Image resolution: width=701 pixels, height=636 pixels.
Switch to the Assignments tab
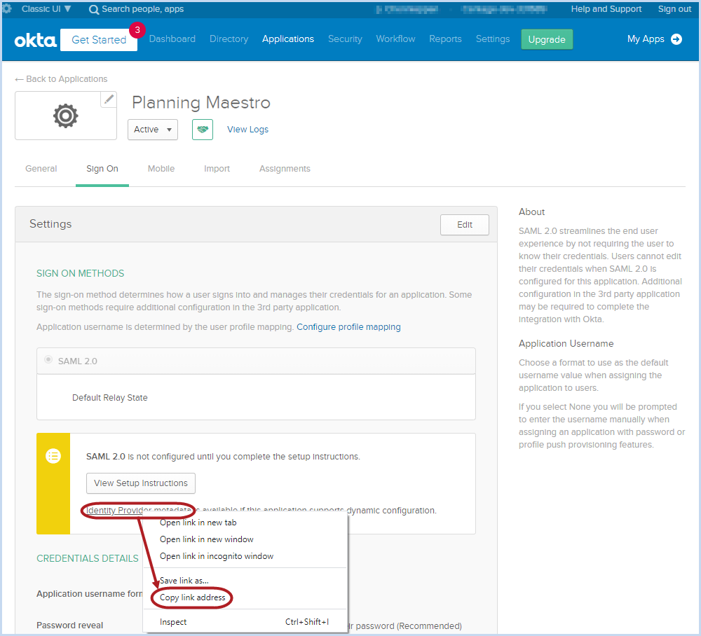tap(285, 169)
